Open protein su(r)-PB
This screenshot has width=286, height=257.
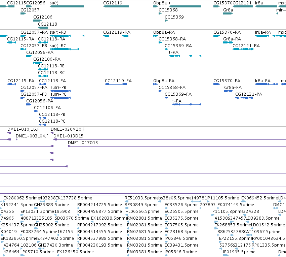[58, 88]
